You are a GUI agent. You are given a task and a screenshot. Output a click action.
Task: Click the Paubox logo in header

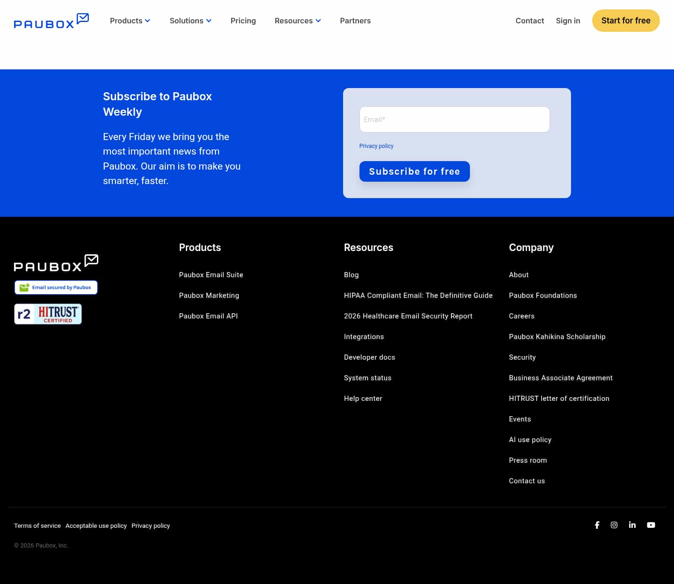coord(51,21)
